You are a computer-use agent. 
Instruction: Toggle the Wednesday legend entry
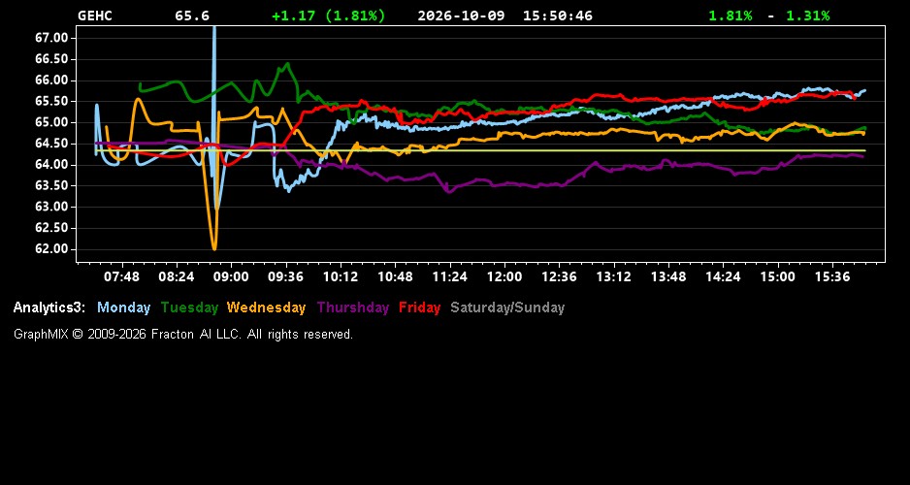click(x=266, y=307)
